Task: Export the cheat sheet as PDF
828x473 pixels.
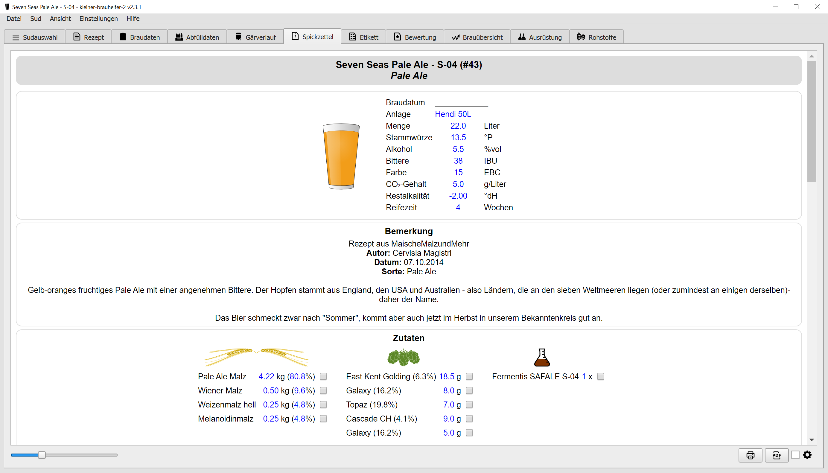Action: tap(776, 455)
